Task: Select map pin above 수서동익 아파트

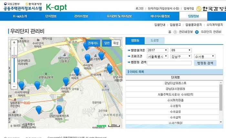Action: coord(66,82)
